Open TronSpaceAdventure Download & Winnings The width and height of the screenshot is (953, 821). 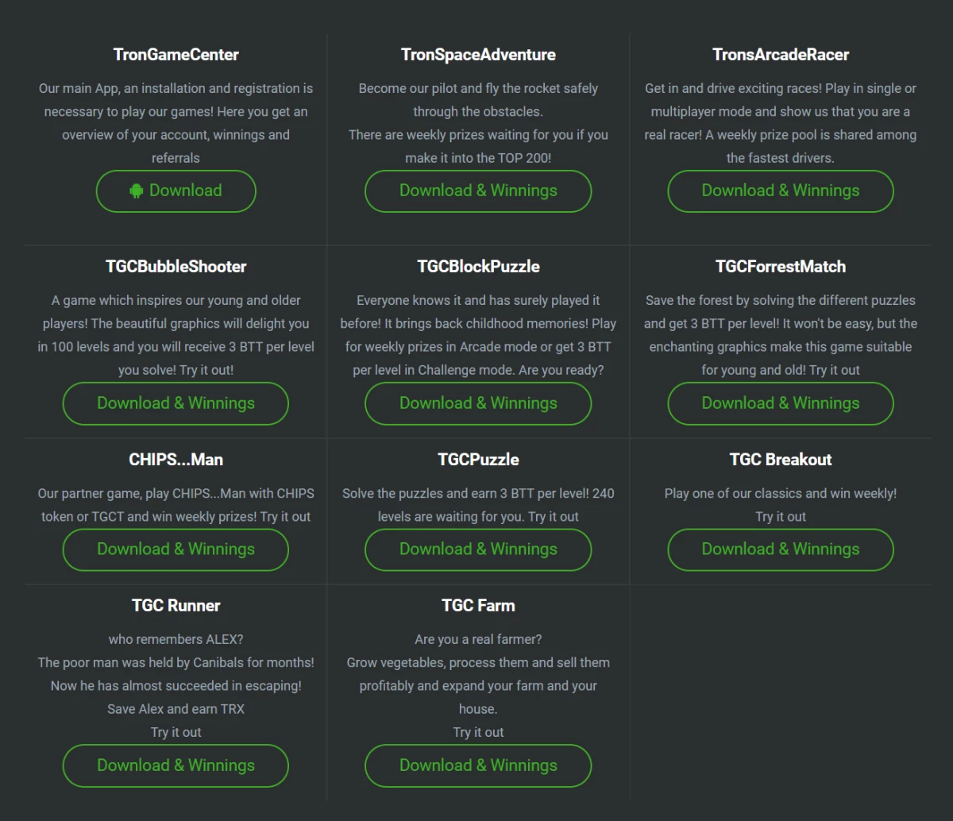pos(478,191)
